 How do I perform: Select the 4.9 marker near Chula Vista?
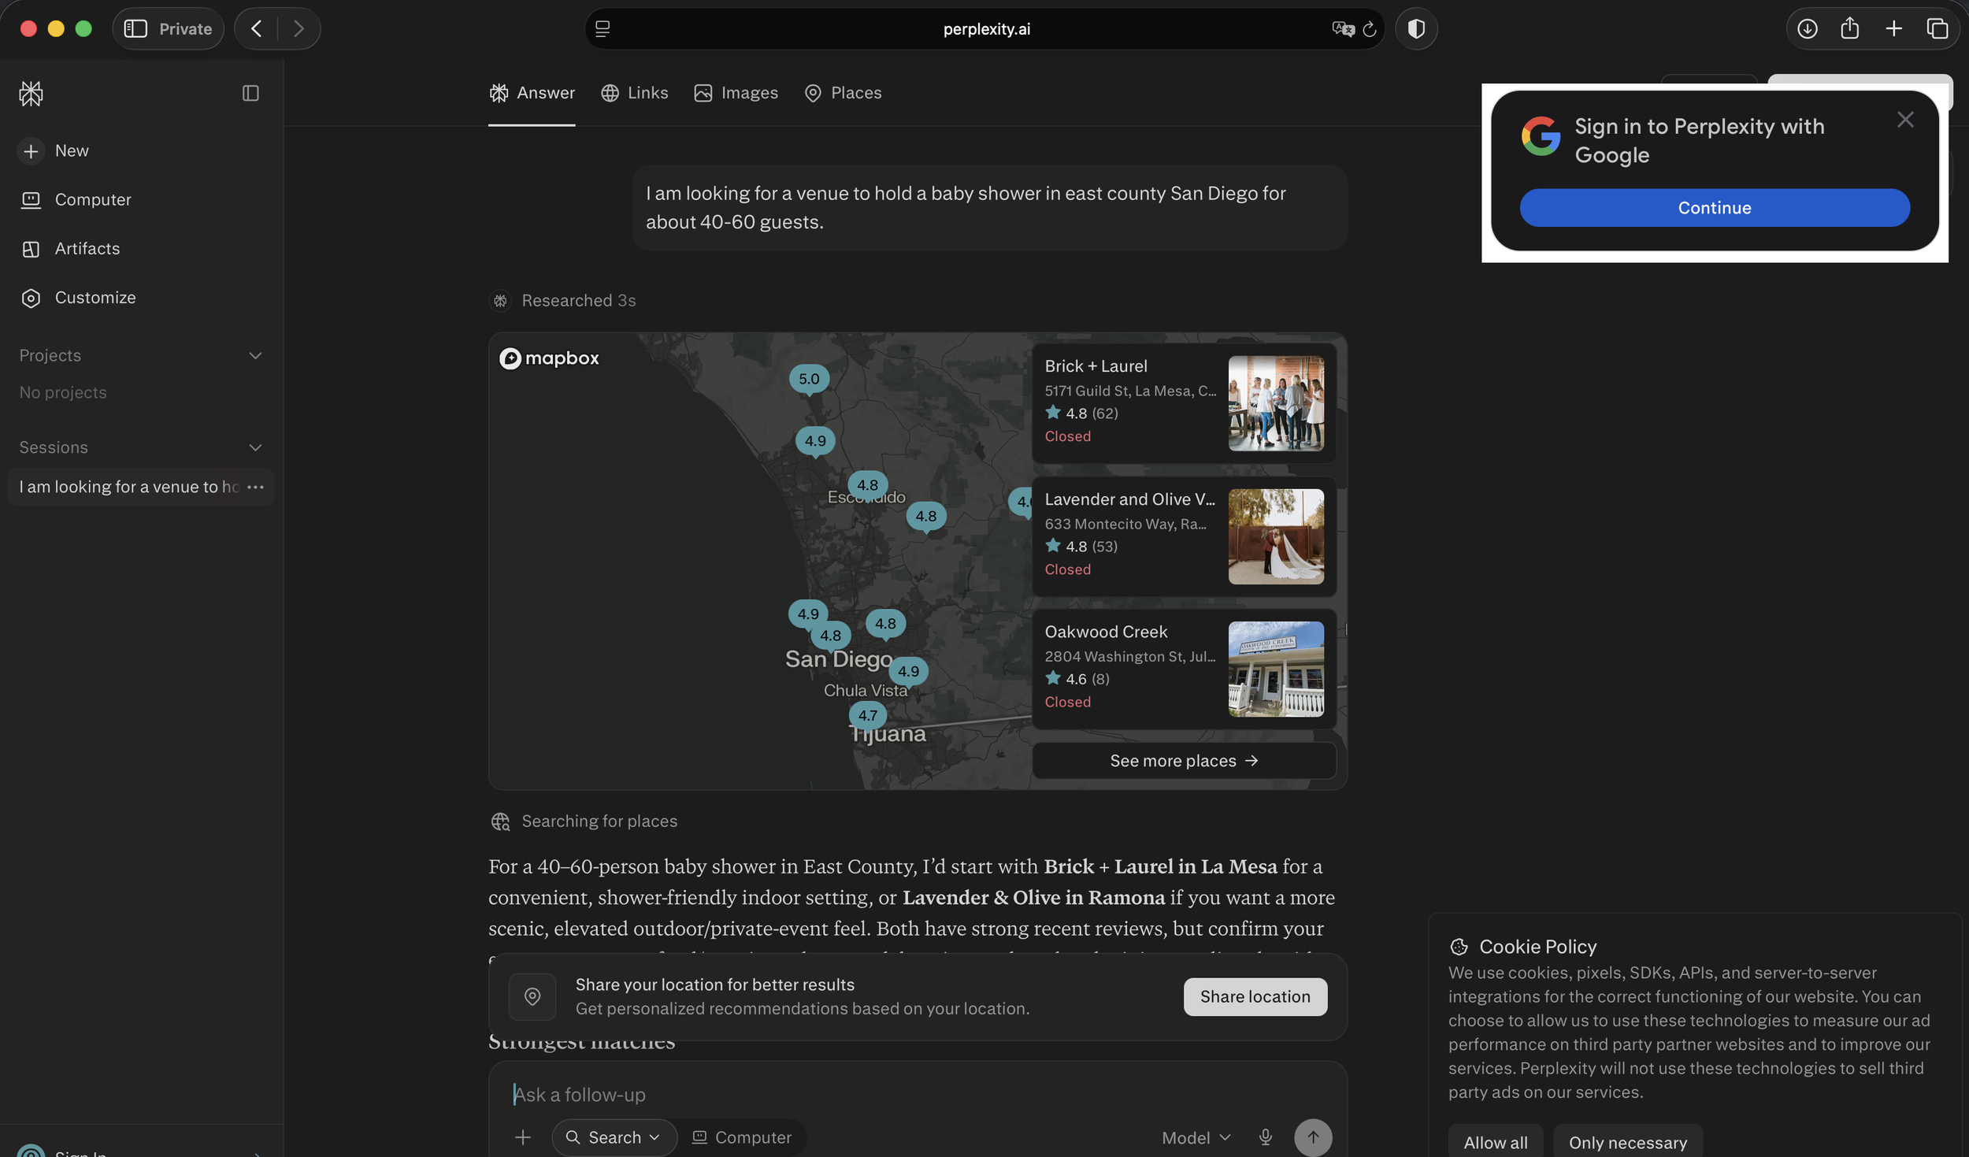coord(908,672)
